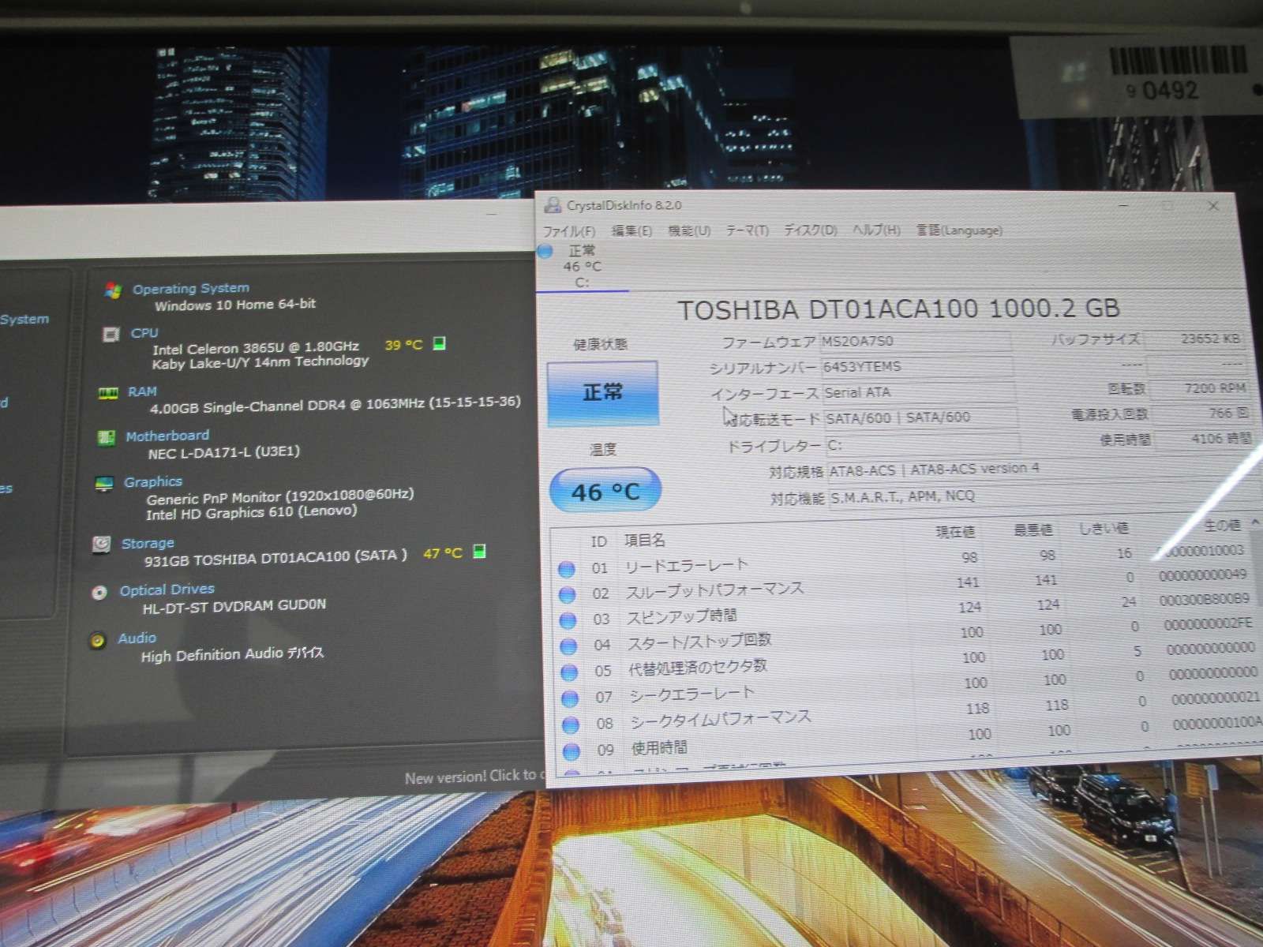Open the Storage section link in Speccy
This screenshot has height=947, width=1263.
[148, 543]
